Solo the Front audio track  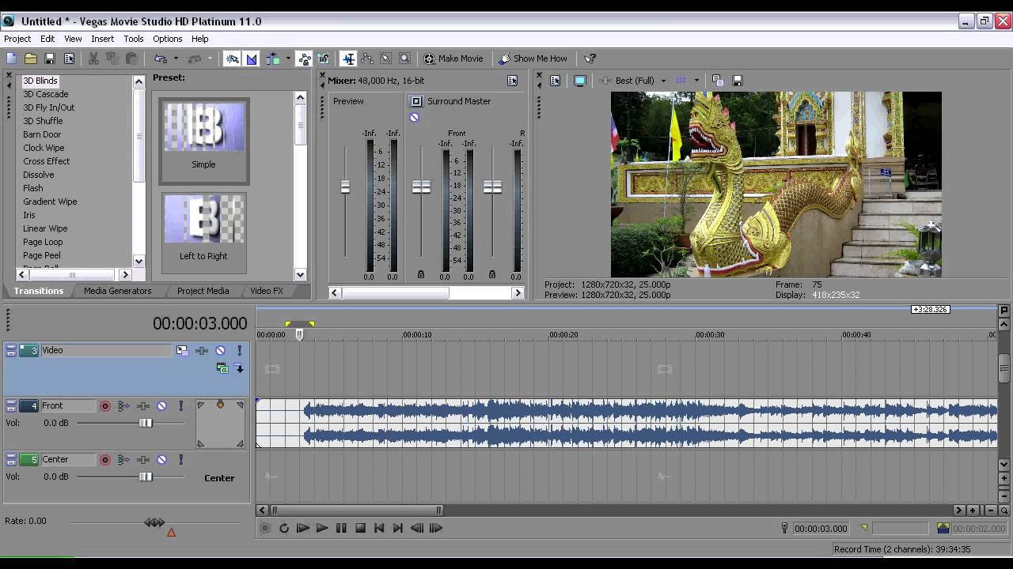click(180, 406)
